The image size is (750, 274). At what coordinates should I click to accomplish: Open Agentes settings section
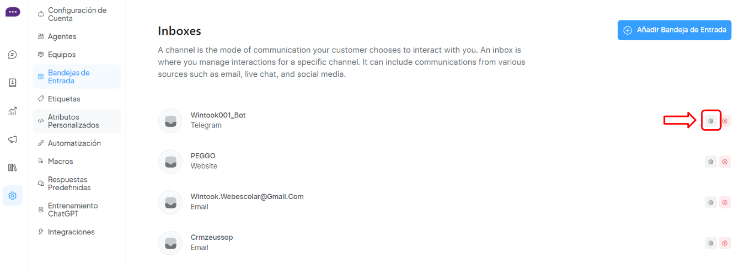pyautogui.click(x=62, y=36)
